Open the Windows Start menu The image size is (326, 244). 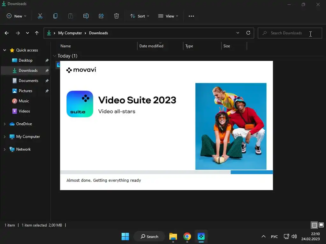click(x=125, y=236)
